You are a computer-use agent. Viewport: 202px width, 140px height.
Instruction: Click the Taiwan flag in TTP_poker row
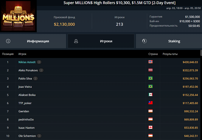click(151, 103)
